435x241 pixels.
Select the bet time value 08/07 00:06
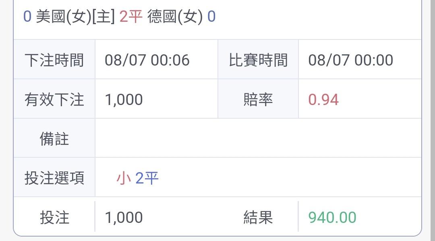point(147,60)
